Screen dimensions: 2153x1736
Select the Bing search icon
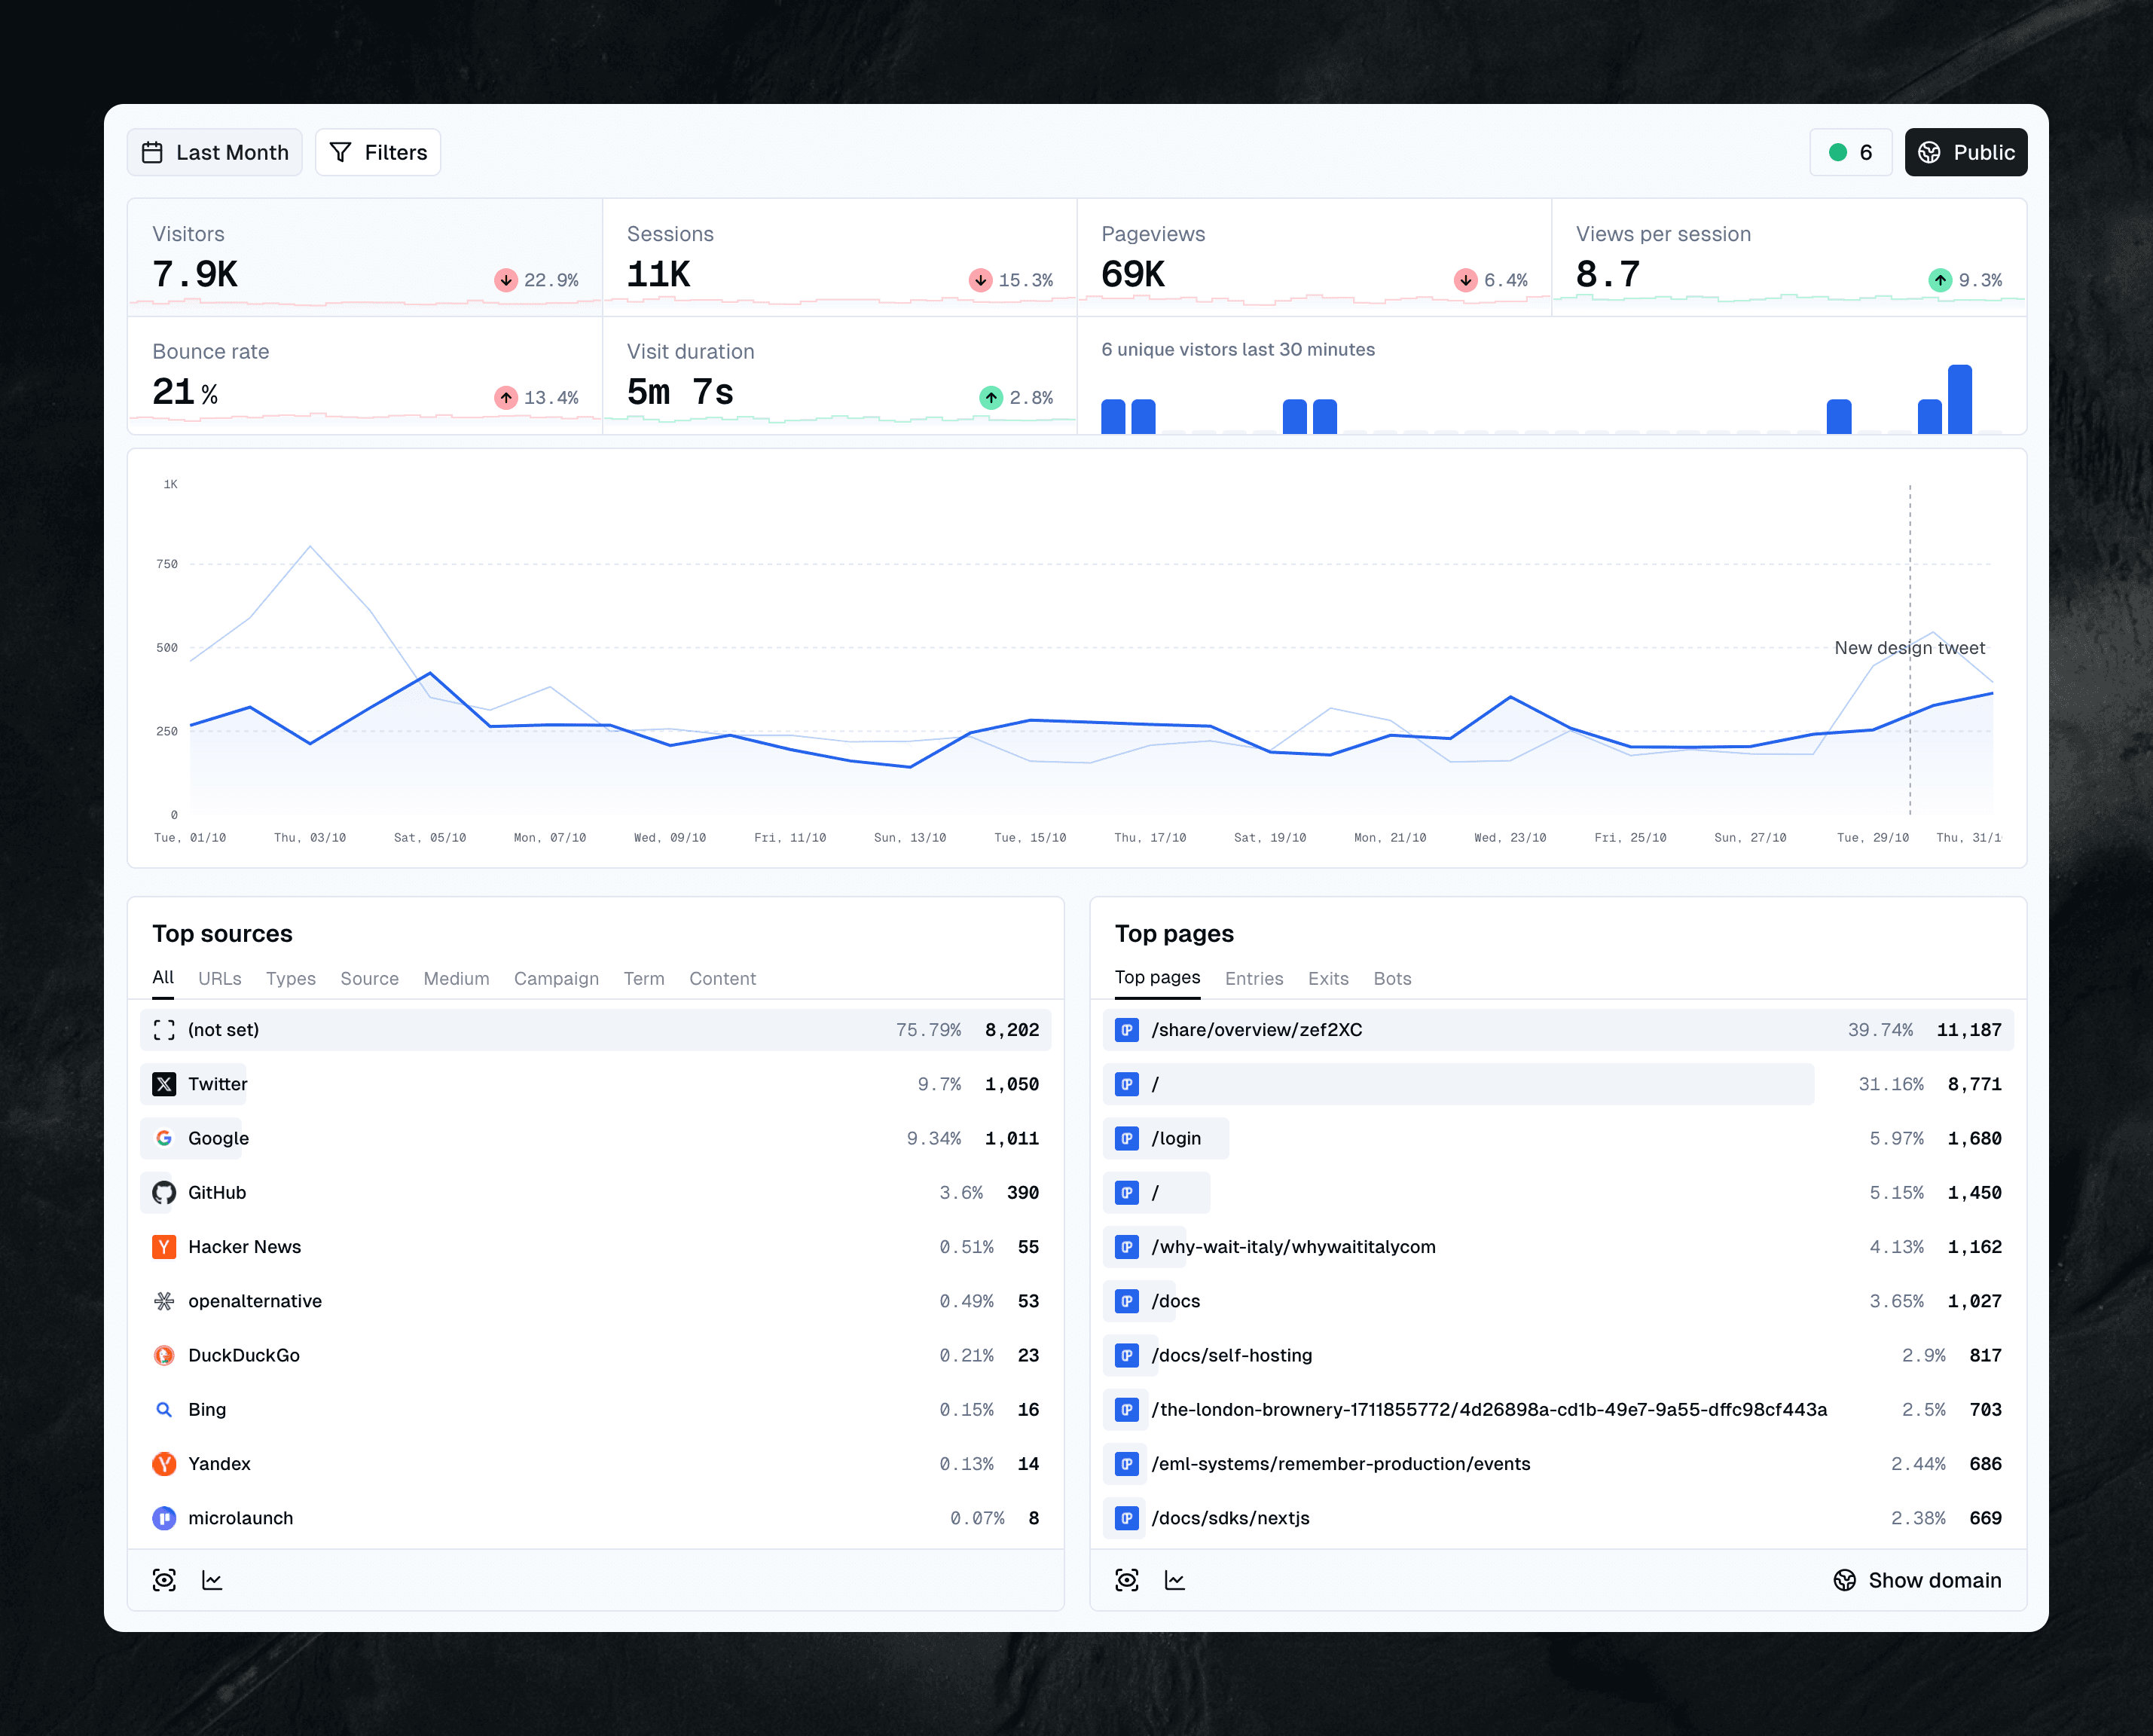[x=164, y=1409]
